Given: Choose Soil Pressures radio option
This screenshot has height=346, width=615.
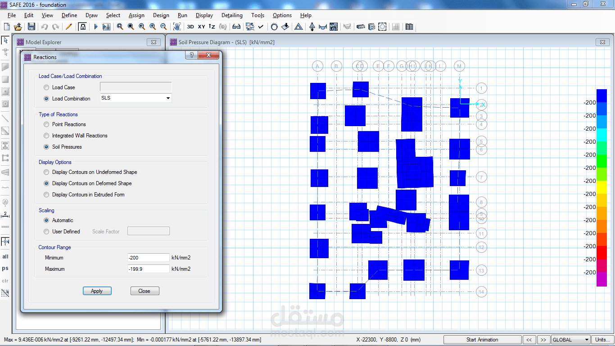Looking at the screenshot, I should 46,147.
